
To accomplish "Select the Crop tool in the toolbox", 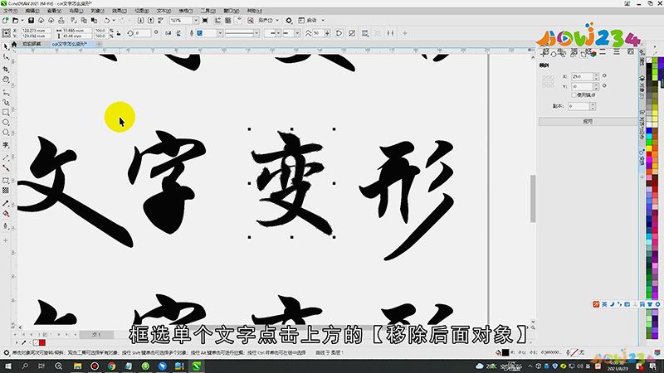I will click(x=6, y=69).
